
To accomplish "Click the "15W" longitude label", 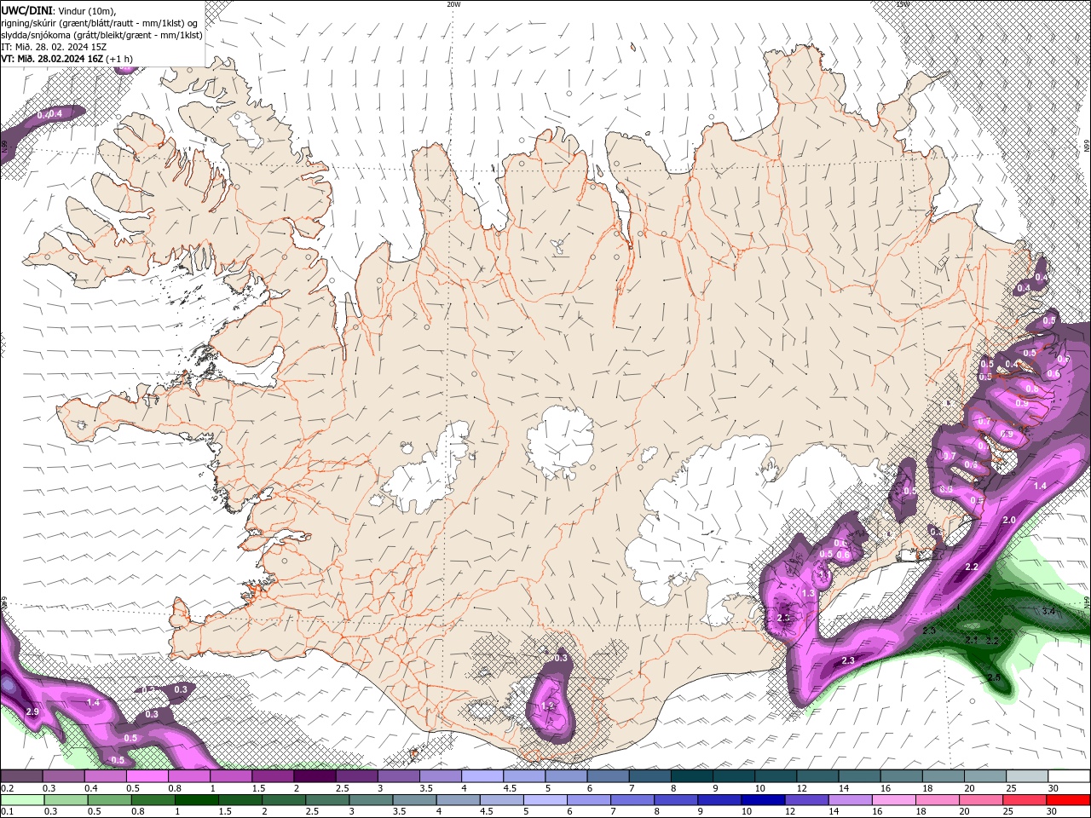I will click(903, 4).
